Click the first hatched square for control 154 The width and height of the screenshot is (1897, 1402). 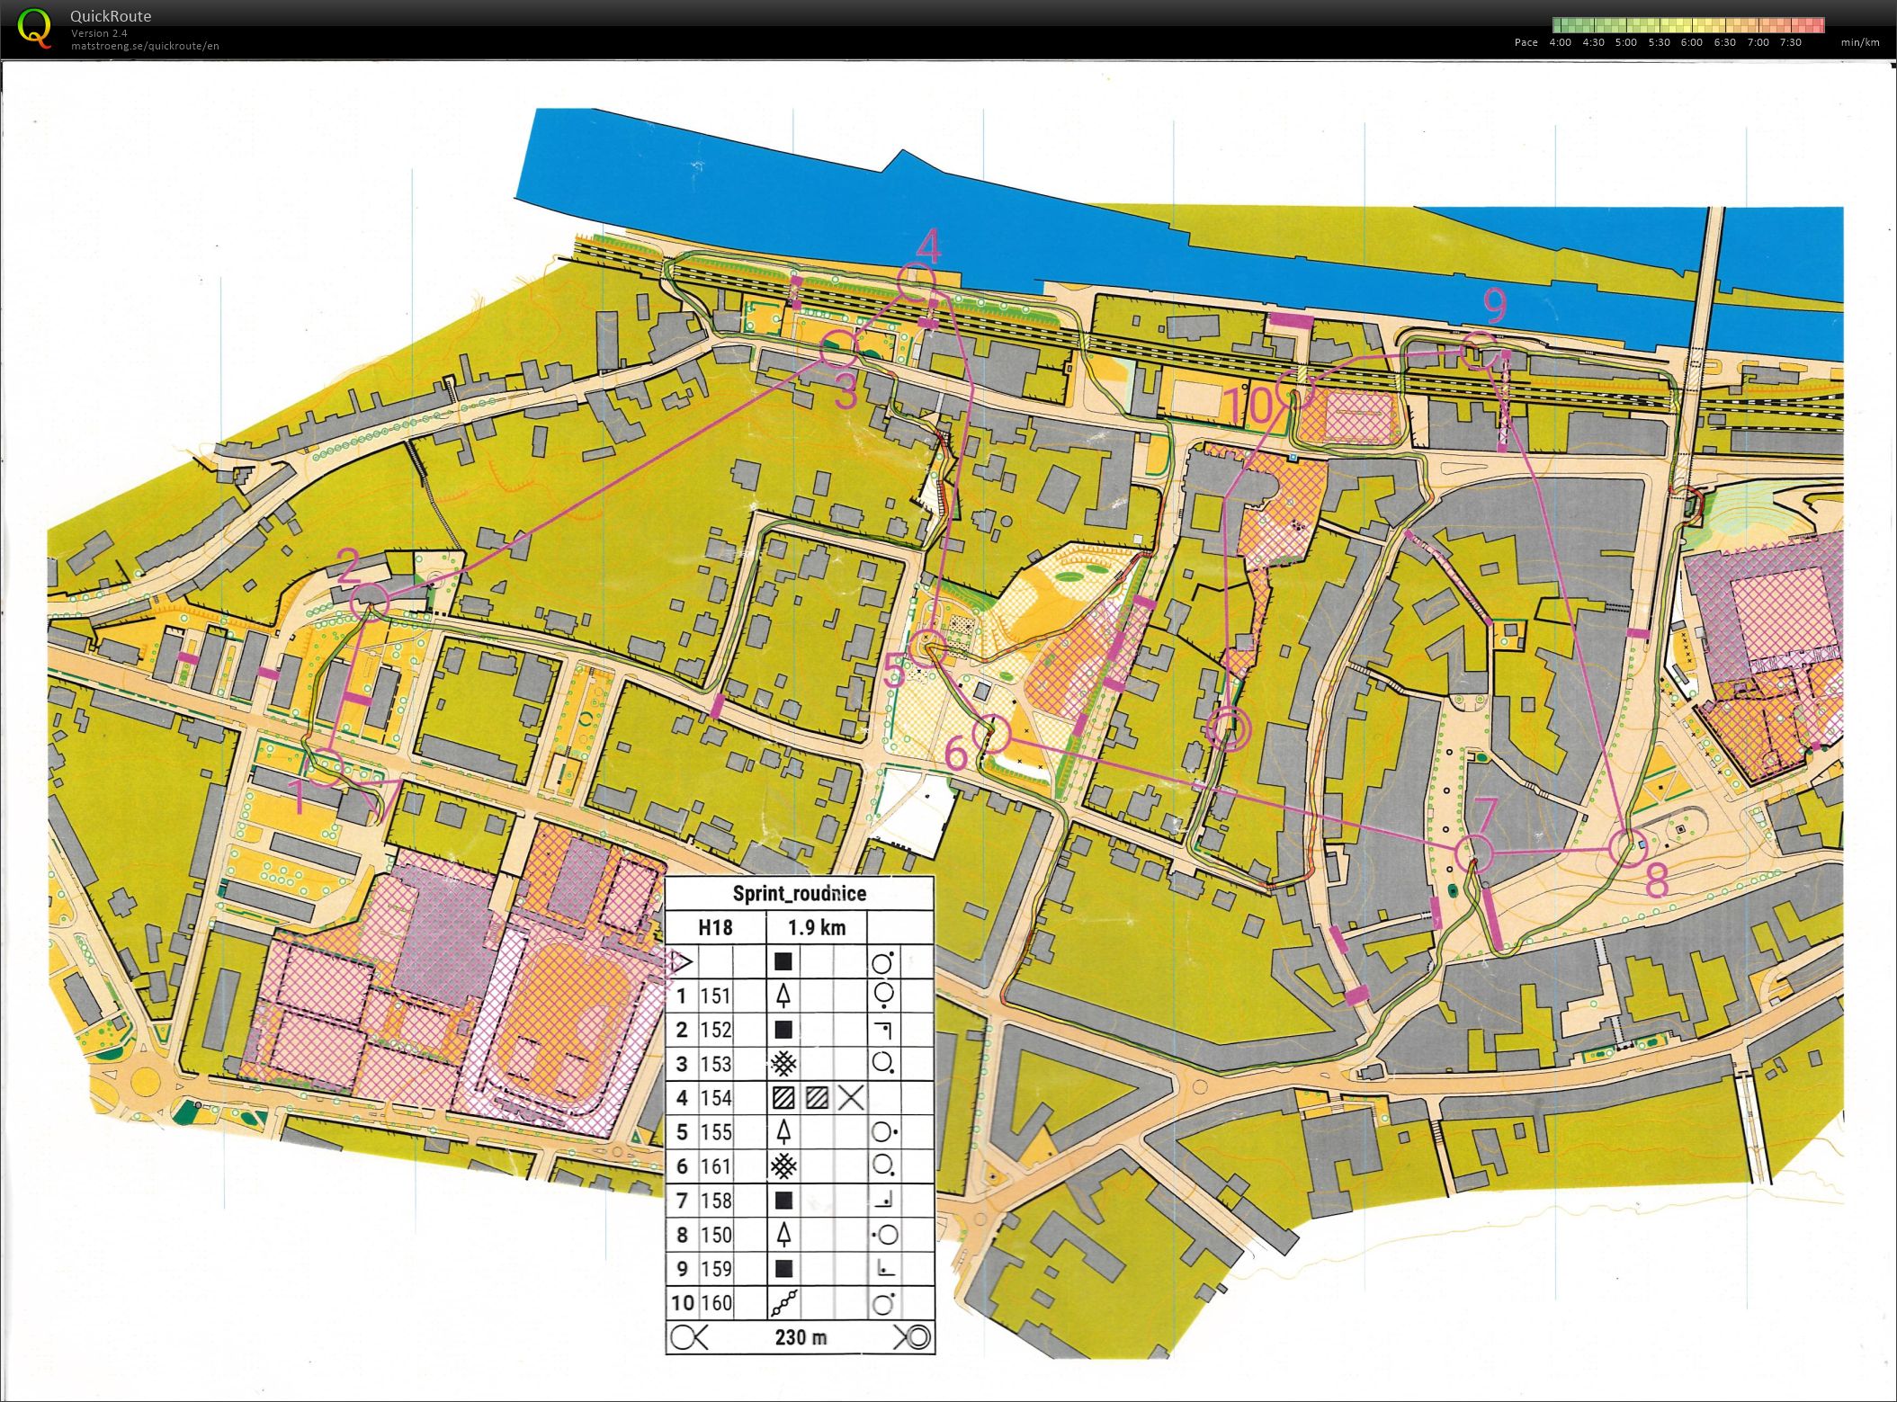coord(783,1098)
